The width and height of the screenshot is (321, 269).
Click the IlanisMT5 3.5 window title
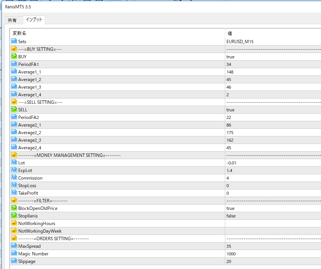[18, 7]
